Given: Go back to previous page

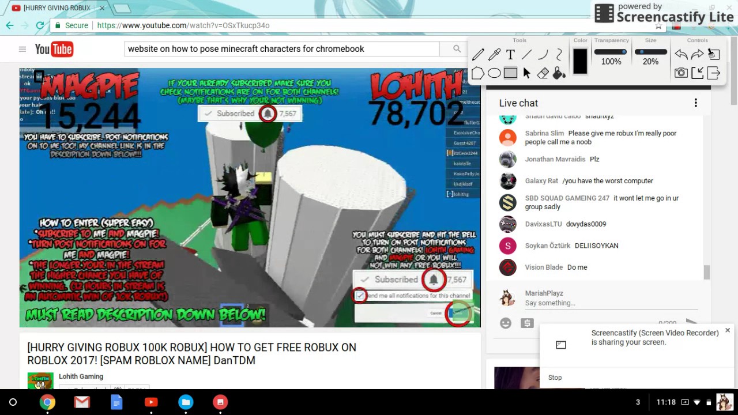Looking at the screenshot, I should tap(10, 25).
